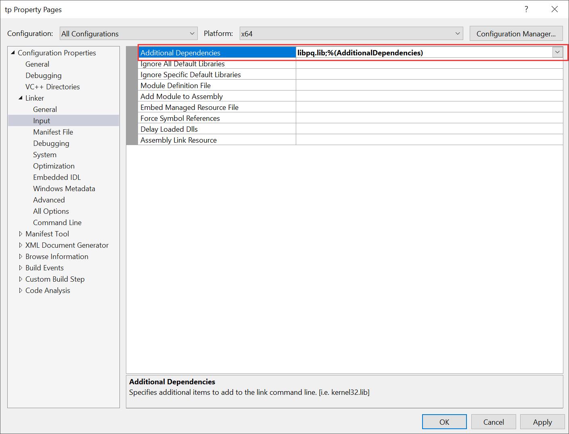Open the Additional Dependencies value dropdown
This screenshot has width=569, height=434.
pos(558,52)
